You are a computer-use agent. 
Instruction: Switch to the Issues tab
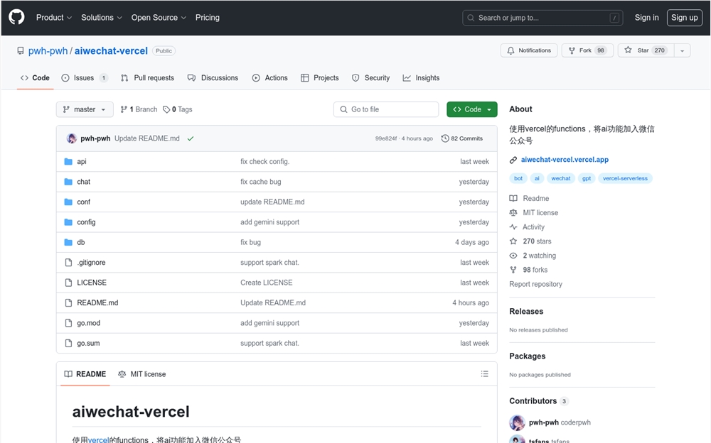click(x=85, y=78)
